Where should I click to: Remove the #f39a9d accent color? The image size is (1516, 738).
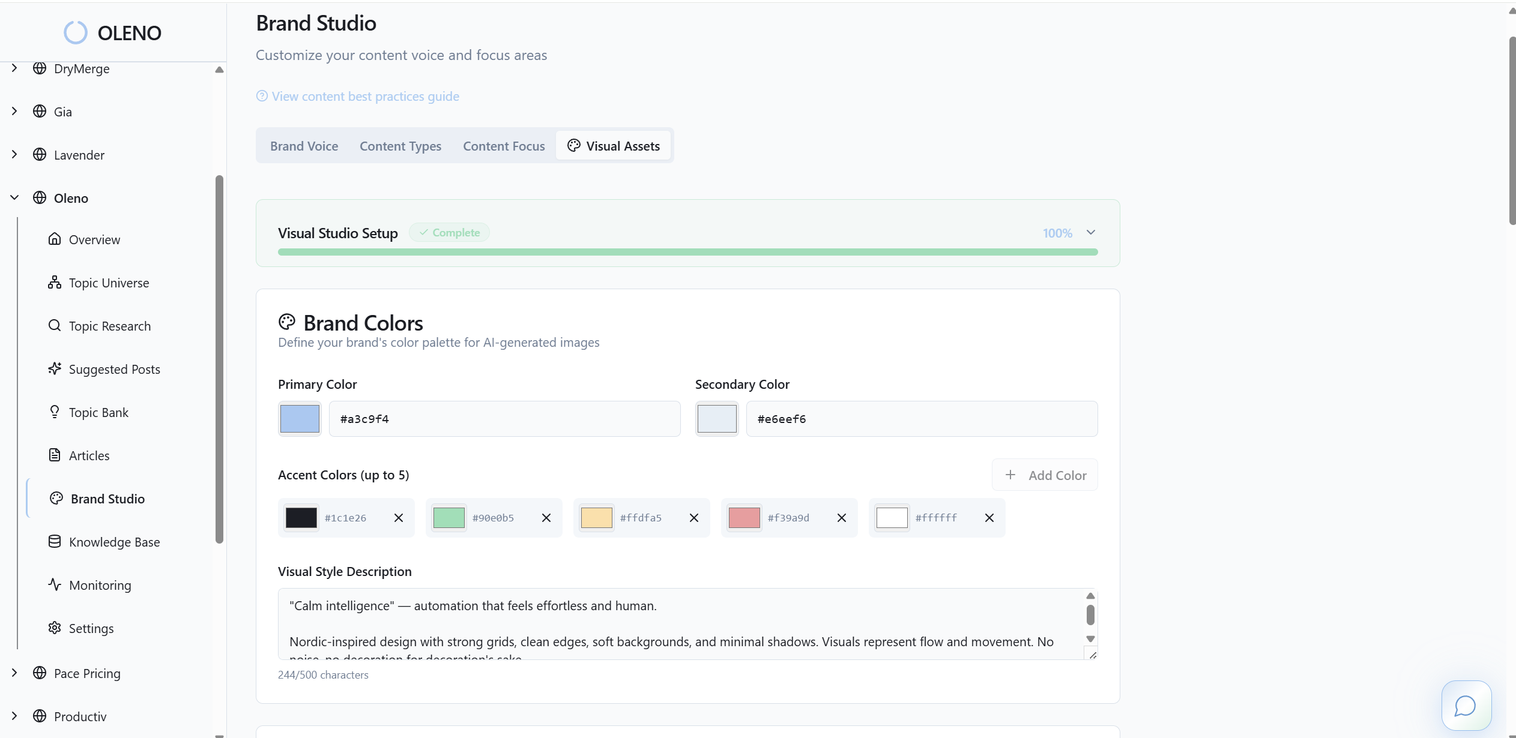pos(842,518)
